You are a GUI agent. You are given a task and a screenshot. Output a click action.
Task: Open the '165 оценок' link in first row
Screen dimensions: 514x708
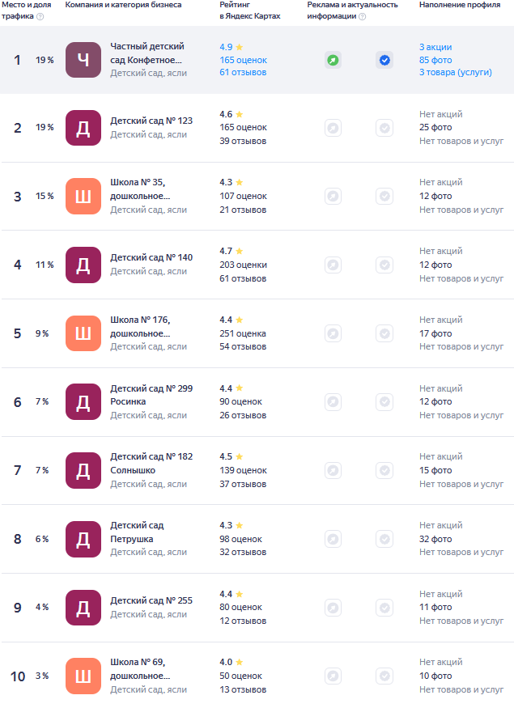click(x=243, y=60)
